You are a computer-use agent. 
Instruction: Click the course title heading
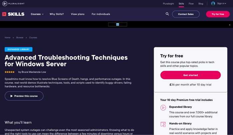pos(66,61)
